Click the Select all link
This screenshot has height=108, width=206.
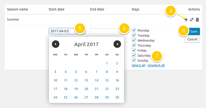(x=138, y=65)
